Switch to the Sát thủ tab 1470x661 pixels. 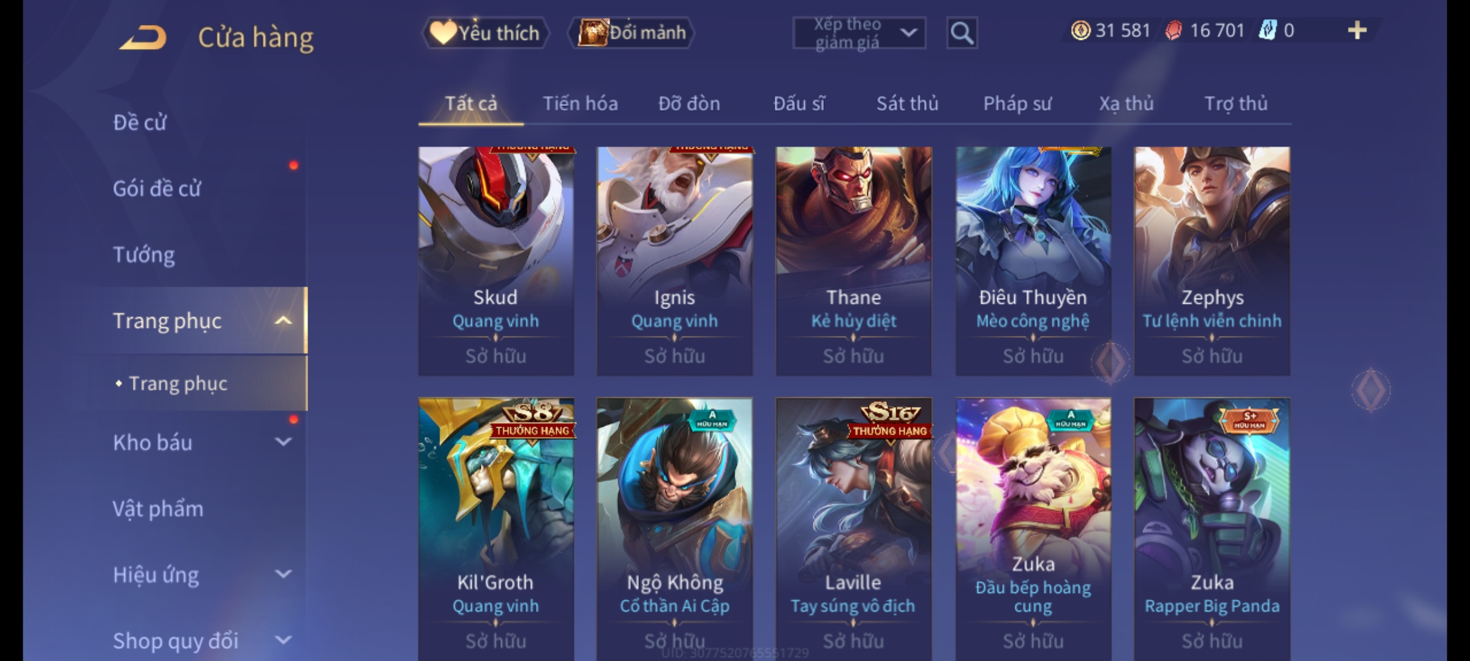pos(907,103)
